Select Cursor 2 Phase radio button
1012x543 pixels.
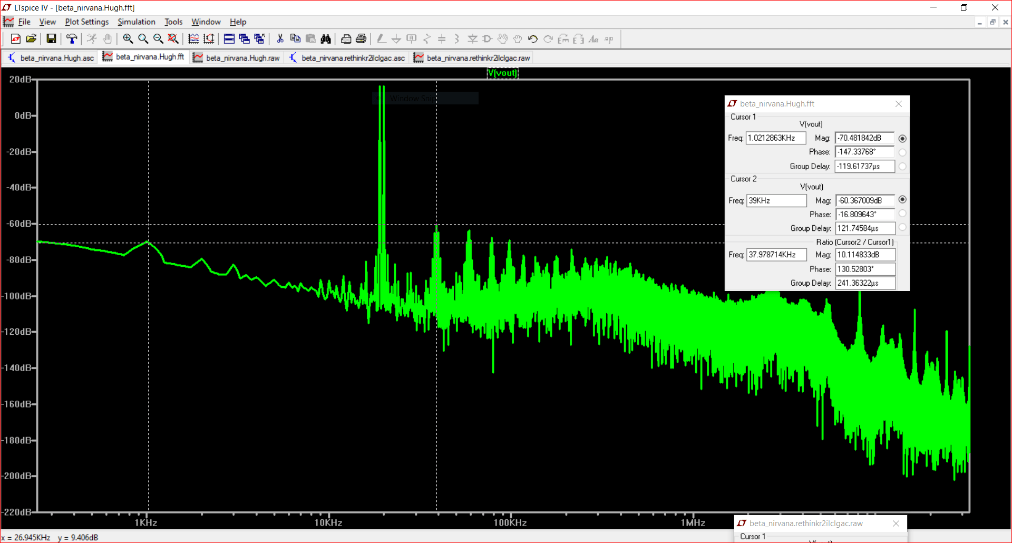coord(902,214)
